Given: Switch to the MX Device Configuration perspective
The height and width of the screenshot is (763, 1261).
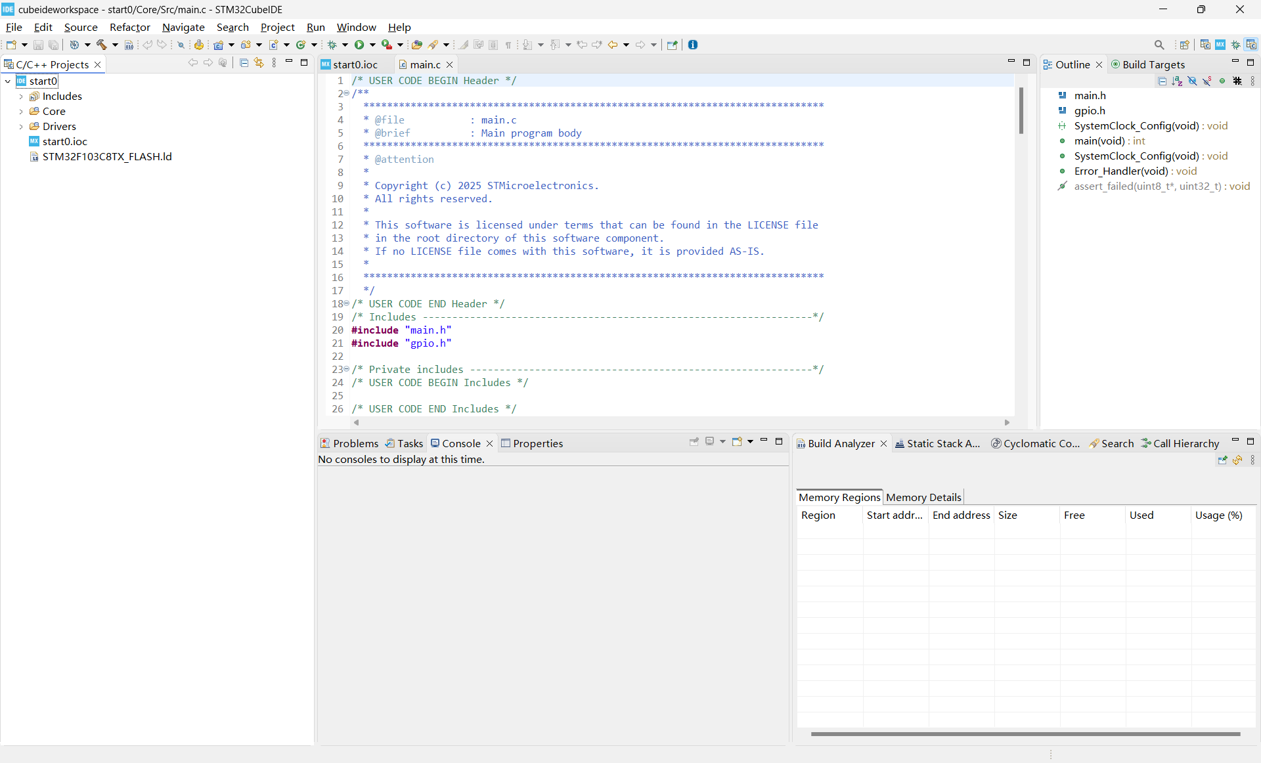Looking at the screenshot, I should coord(1220,45).
